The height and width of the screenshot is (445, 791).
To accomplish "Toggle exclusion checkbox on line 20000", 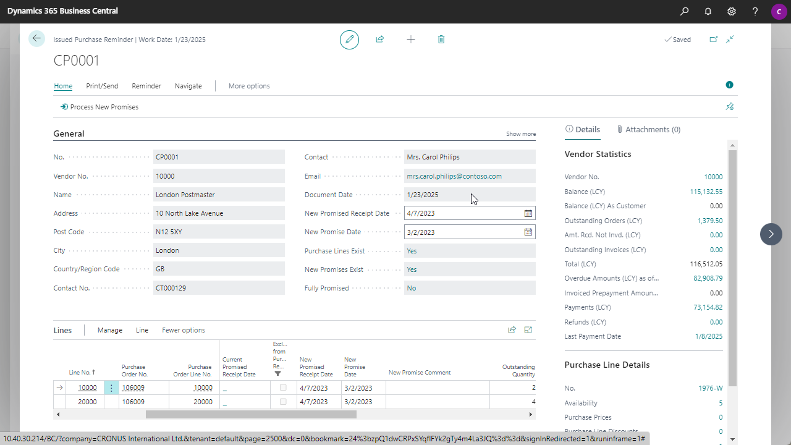I will click(x=282, y=402).
